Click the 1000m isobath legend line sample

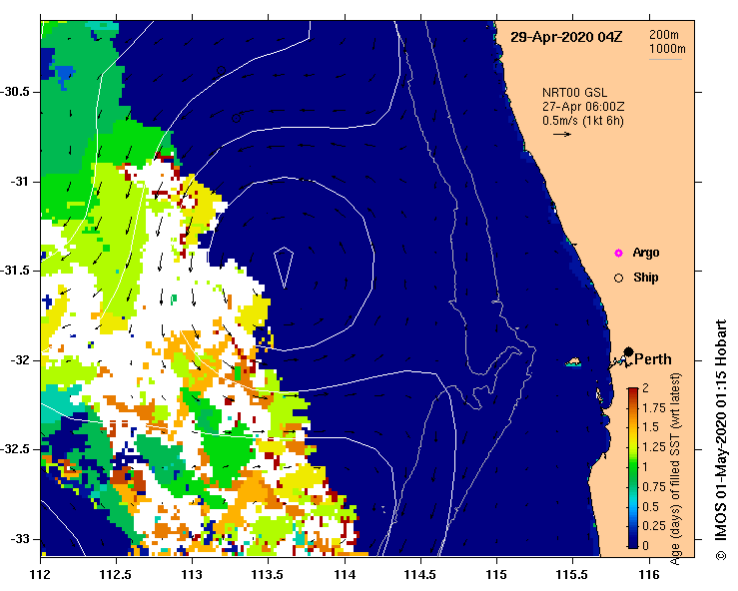pyautogui.click(x=666, y=59)
